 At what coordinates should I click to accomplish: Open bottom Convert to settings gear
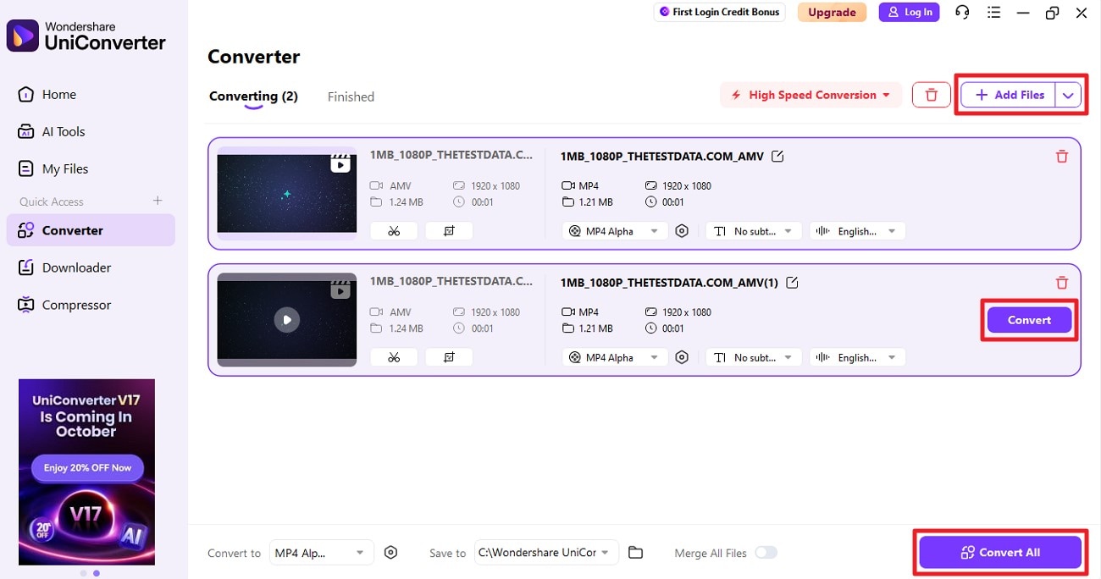390,553
